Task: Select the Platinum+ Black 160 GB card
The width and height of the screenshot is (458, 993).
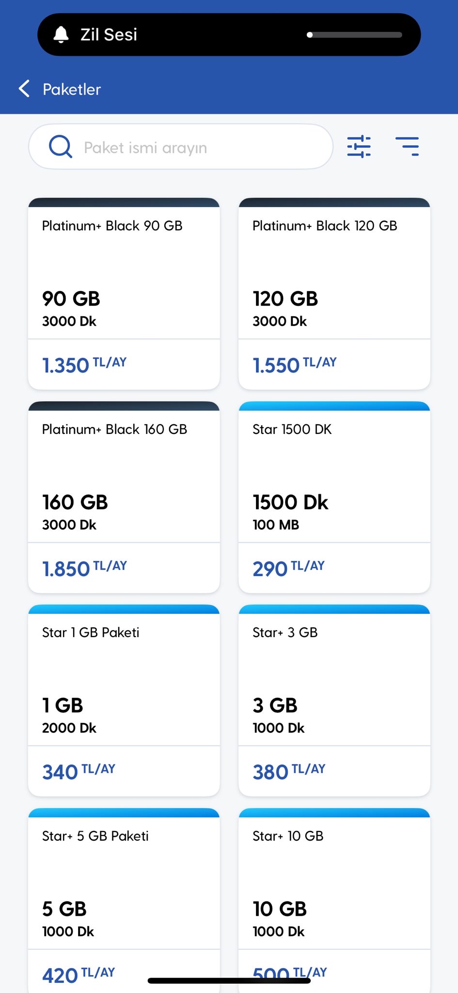Action: coord(124,497)
